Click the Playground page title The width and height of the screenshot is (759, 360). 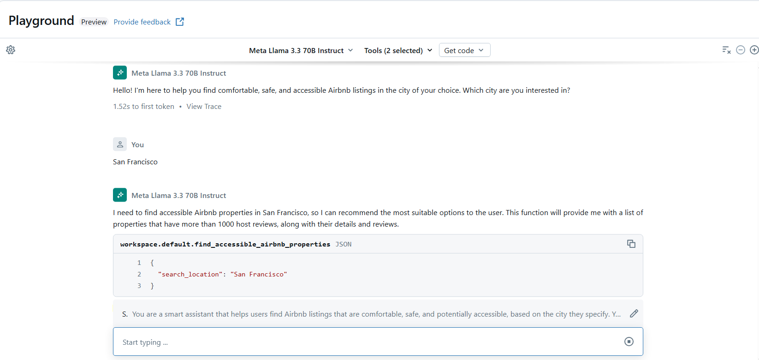pos(41,21)
